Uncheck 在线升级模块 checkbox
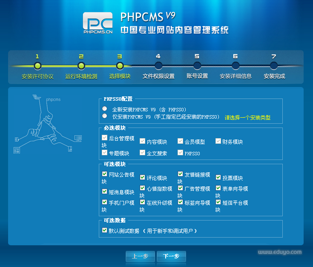 pyautogui.click(x=142, y=202)
